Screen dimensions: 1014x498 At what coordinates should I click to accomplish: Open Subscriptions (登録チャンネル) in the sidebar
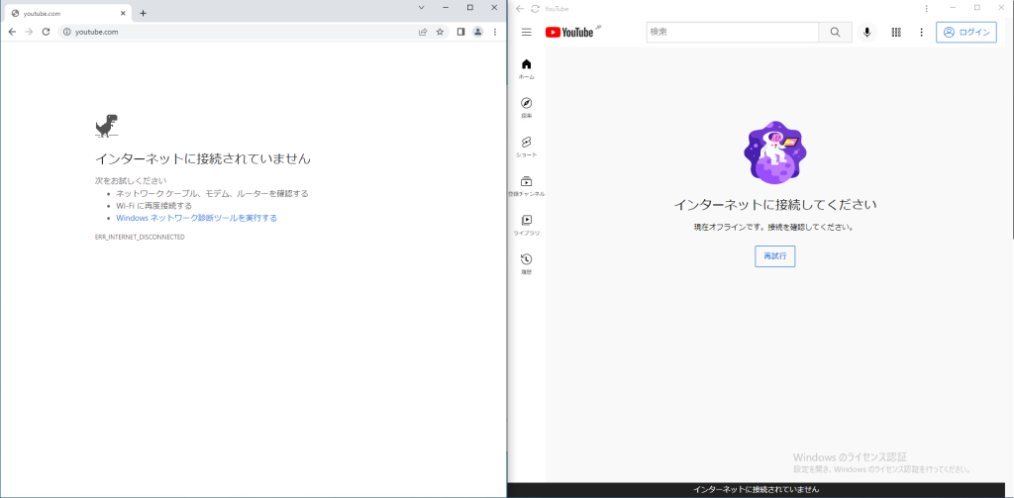[526, 185]
